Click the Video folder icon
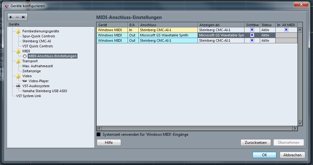Screen dimensions: 313x165 18,76
